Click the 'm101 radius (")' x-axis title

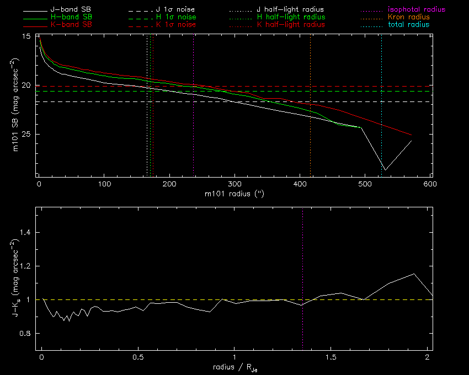point(234,194)
